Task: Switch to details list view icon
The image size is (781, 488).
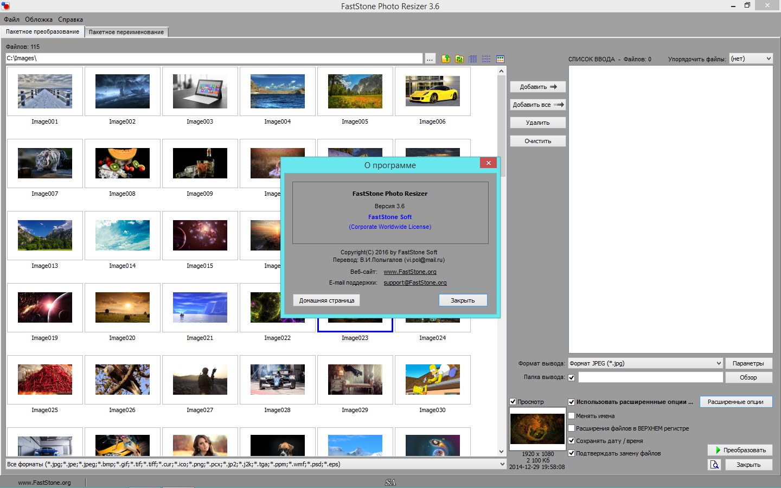Action: (x=473, y=59)
